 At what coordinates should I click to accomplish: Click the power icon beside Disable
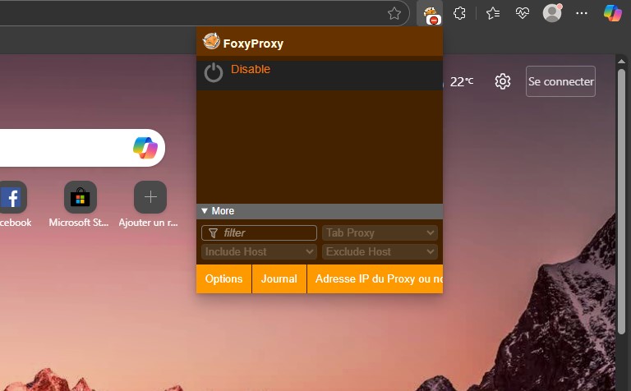(x=214, y=73)
